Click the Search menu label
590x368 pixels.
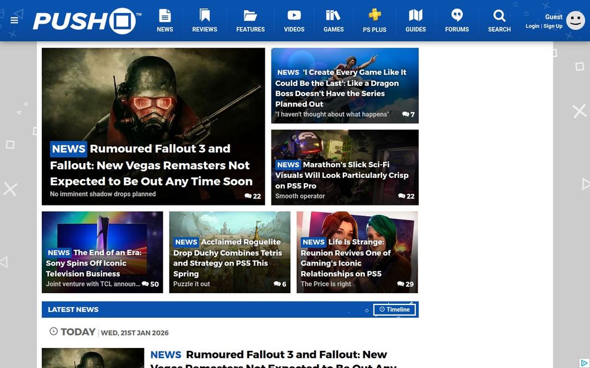point(499,29)
